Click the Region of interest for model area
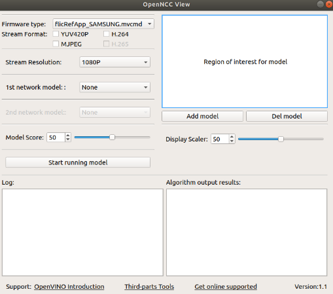This screenshot has height=294, width=333. pos(245,62)
